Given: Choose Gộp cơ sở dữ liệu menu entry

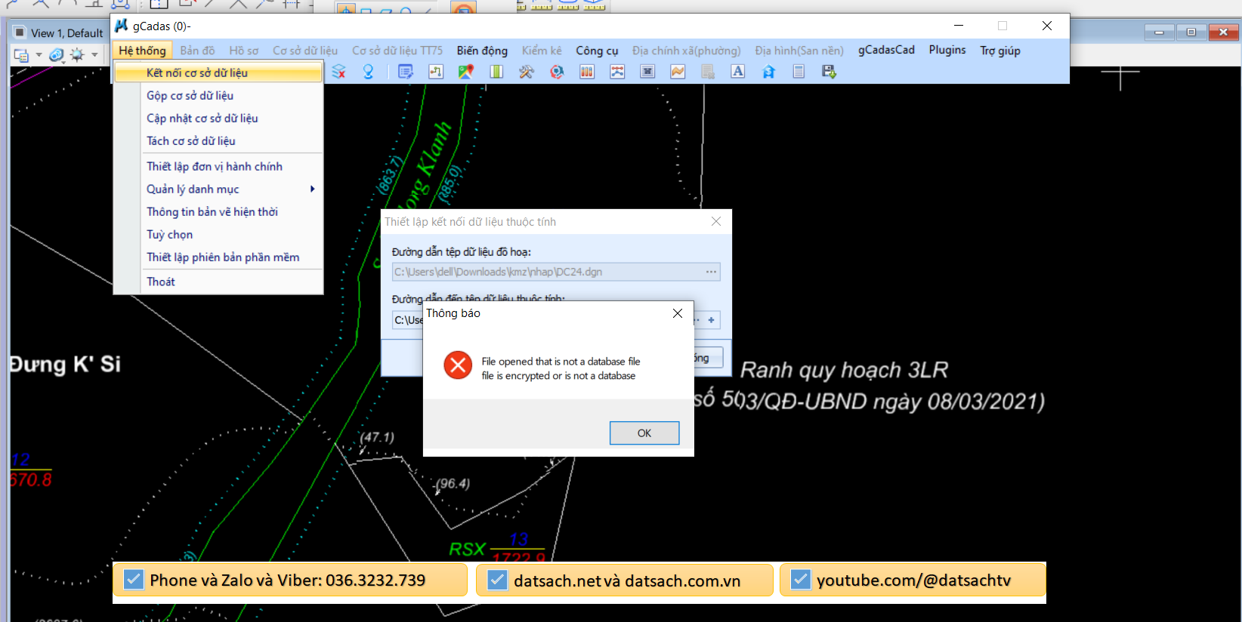Looking at the screenshot, I should tap(190, 96).
